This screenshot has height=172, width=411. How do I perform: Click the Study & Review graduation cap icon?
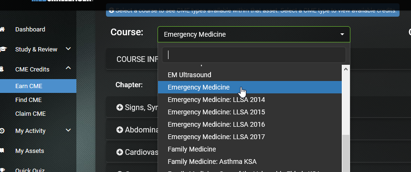pyautogui.click(x=3, y=49)
